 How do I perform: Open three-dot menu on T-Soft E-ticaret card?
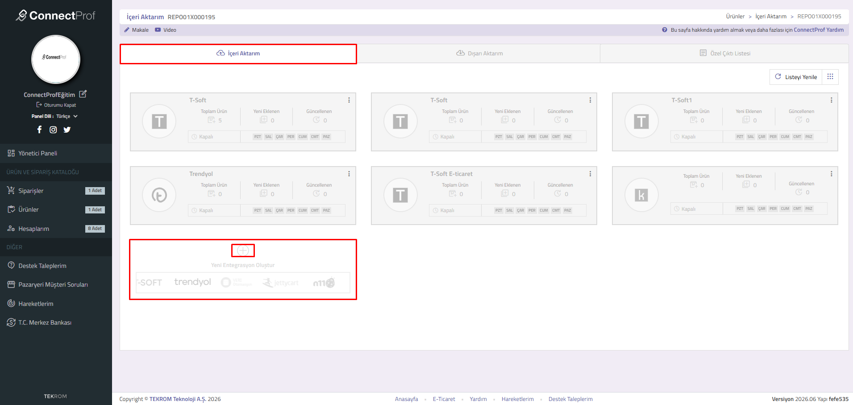click(x=590, y=174)
